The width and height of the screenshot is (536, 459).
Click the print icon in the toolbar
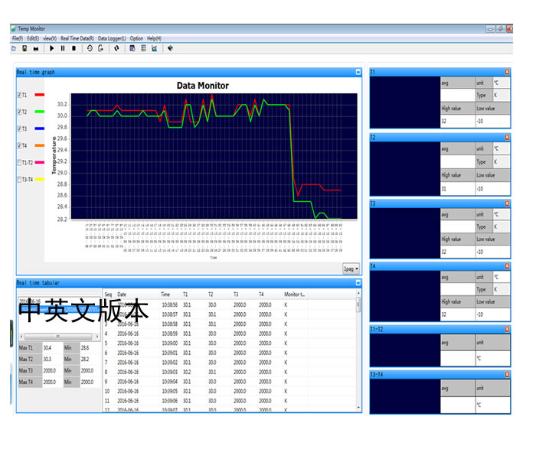(x=35, y=49)
